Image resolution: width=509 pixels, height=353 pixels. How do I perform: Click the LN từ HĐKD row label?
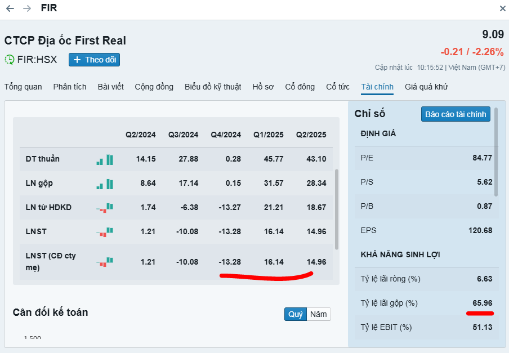[x=48, y=207]
